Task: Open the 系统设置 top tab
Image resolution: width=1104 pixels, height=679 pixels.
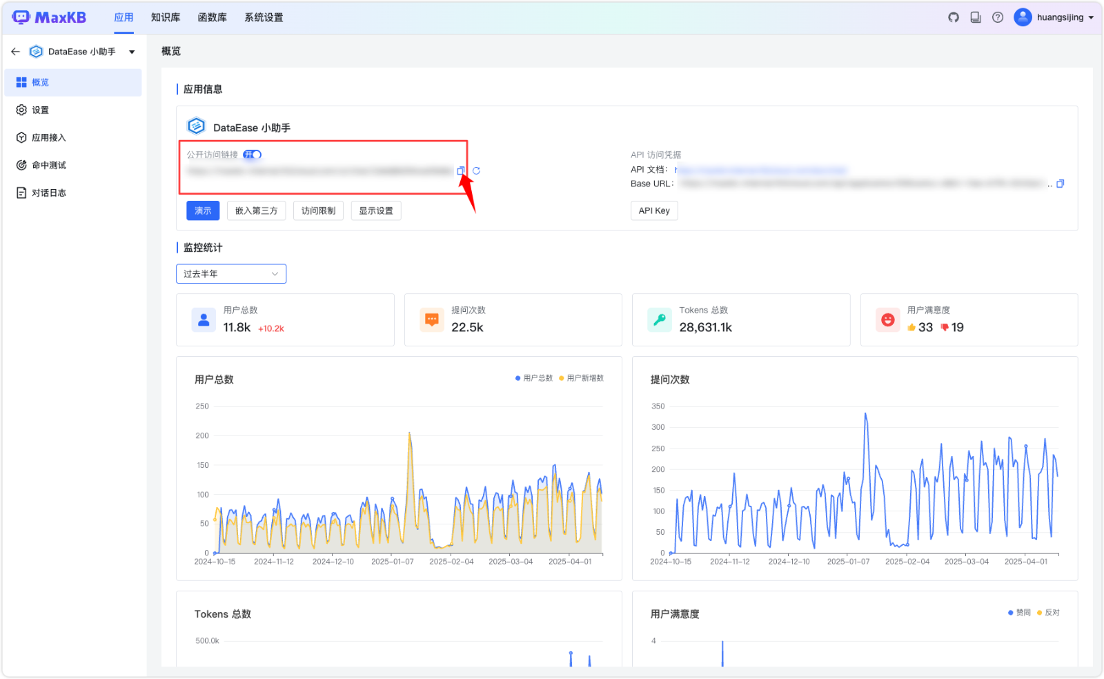Action: click(x=264, y=17)
